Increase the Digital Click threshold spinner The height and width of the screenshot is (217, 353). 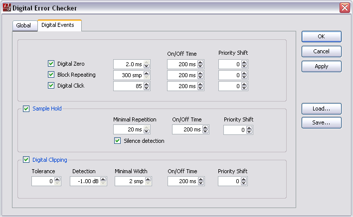[x=147, y=84]
